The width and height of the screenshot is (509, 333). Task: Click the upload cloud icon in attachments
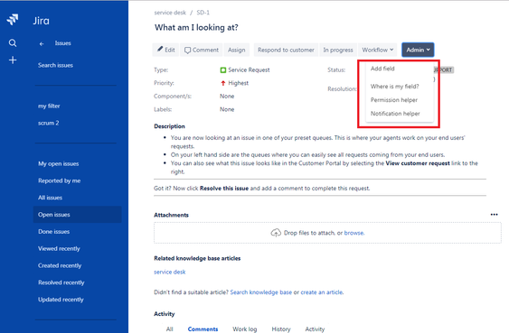click(x=276, y=233)
